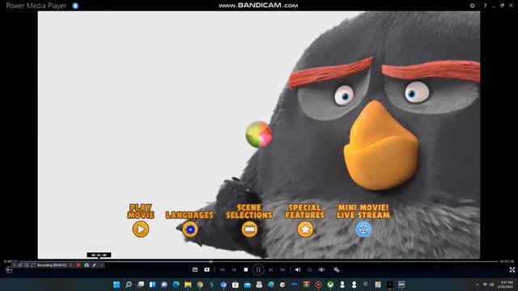The image size is (518, 291).
Task: Click the snapshot icon in the control bar
Action: pos(207,270)
